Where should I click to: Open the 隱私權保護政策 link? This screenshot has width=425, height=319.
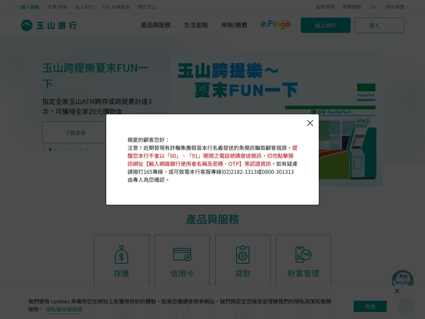(64, 309)
